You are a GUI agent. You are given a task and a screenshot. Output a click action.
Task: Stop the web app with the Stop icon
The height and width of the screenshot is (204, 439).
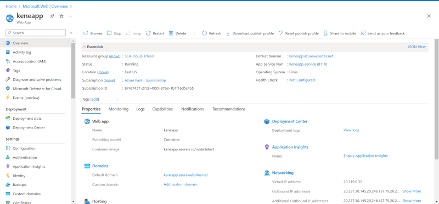pyautogui.click(x=109, y=33)
